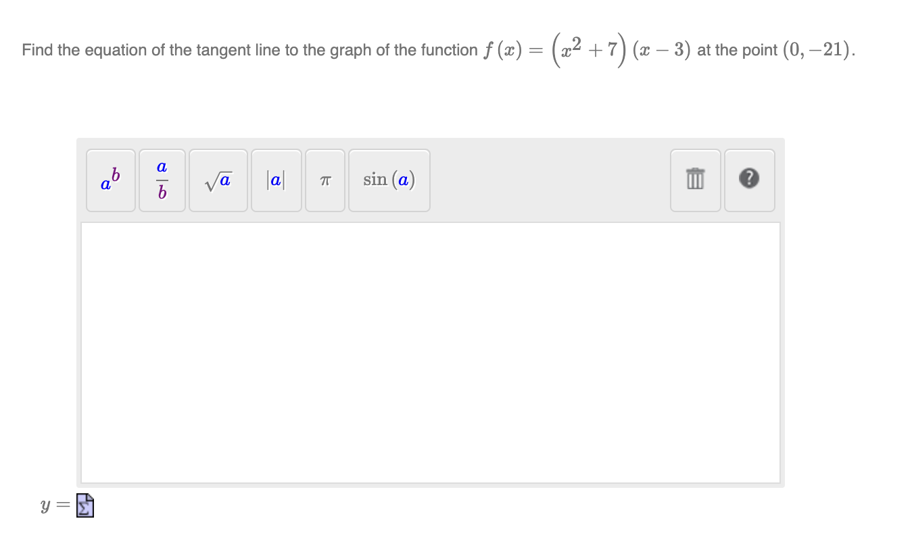
Task: Focus the blank equation response box
Action: pos(431,351)
